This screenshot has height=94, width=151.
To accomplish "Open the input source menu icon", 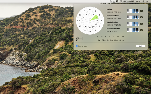I will pyautogui.click(x=117, y=1).
